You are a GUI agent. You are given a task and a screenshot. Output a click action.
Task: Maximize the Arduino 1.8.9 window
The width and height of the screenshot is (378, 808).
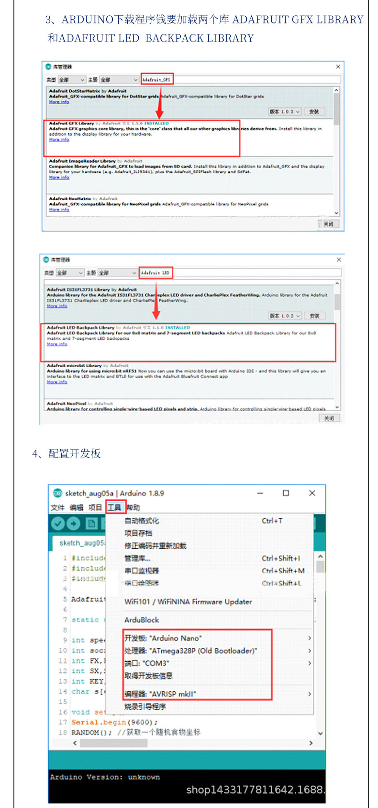tap(286, 493)
